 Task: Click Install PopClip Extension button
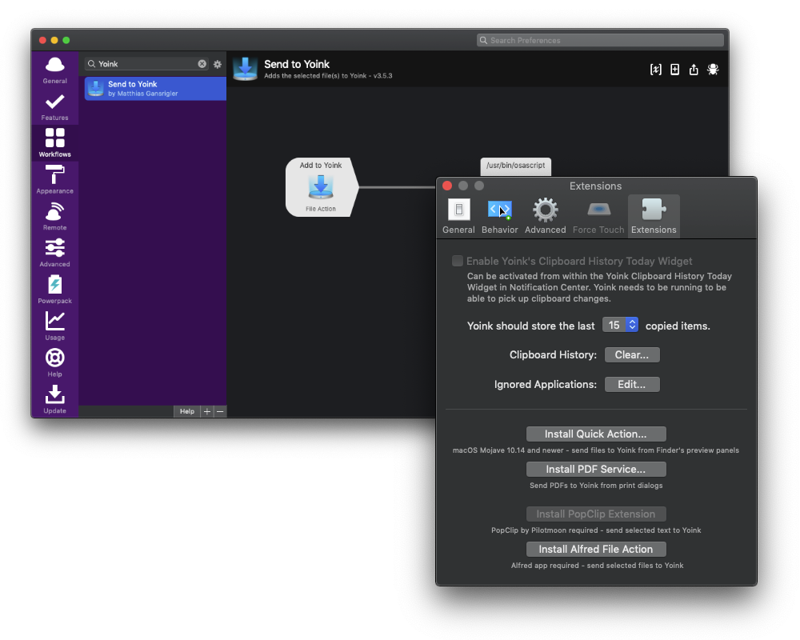596,514
